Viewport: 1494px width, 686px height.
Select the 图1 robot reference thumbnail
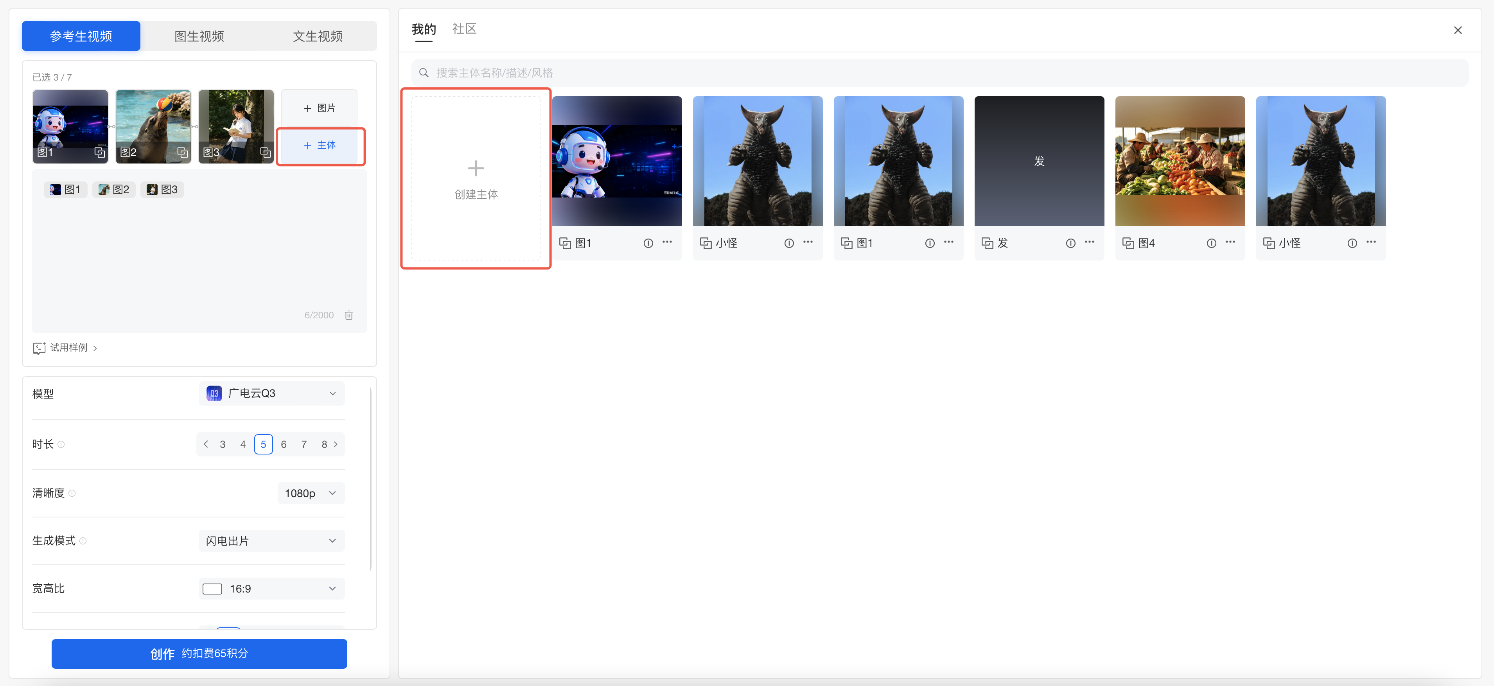click(x=70, y=126)
